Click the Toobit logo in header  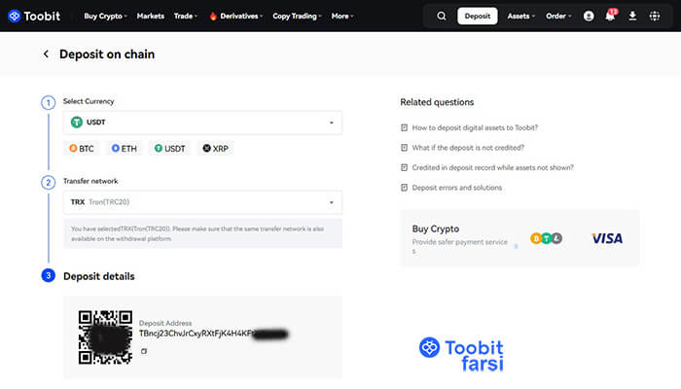click(x=38, y=17)
